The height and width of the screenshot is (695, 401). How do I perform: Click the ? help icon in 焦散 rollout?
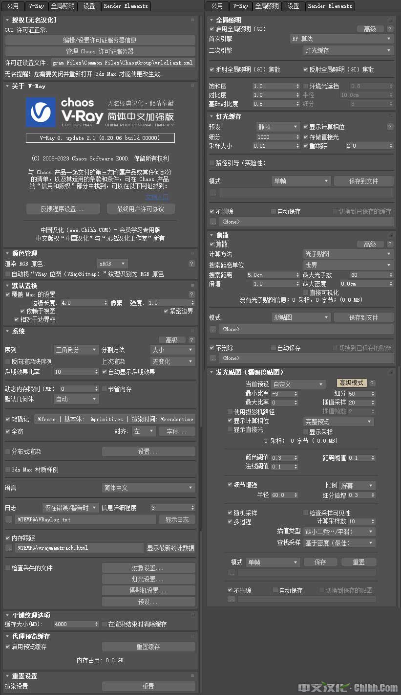click(x=390, y=244)
